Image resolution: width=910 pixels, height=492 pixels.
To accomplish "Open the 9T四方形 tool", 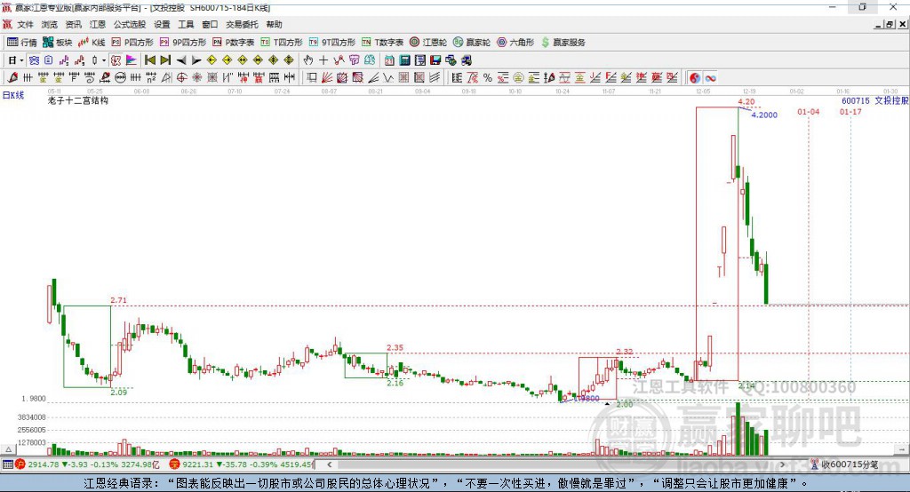I will [x=331, y=43].
